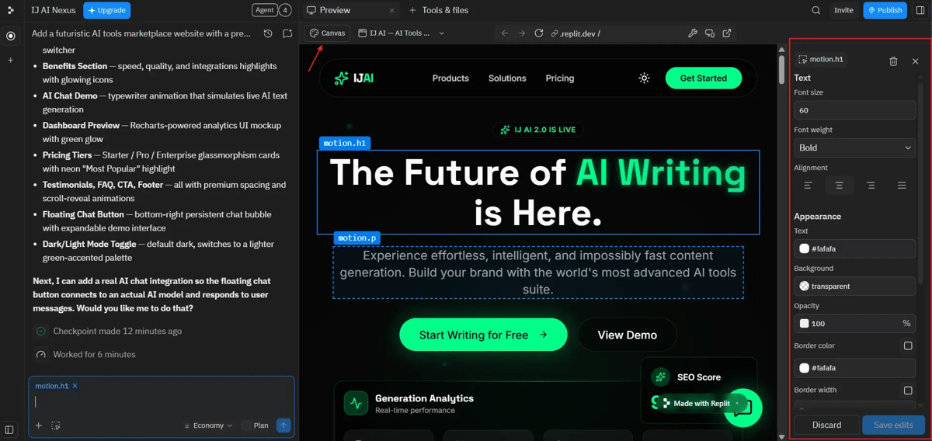Open the Pricing nav link on site

(560, 78)
